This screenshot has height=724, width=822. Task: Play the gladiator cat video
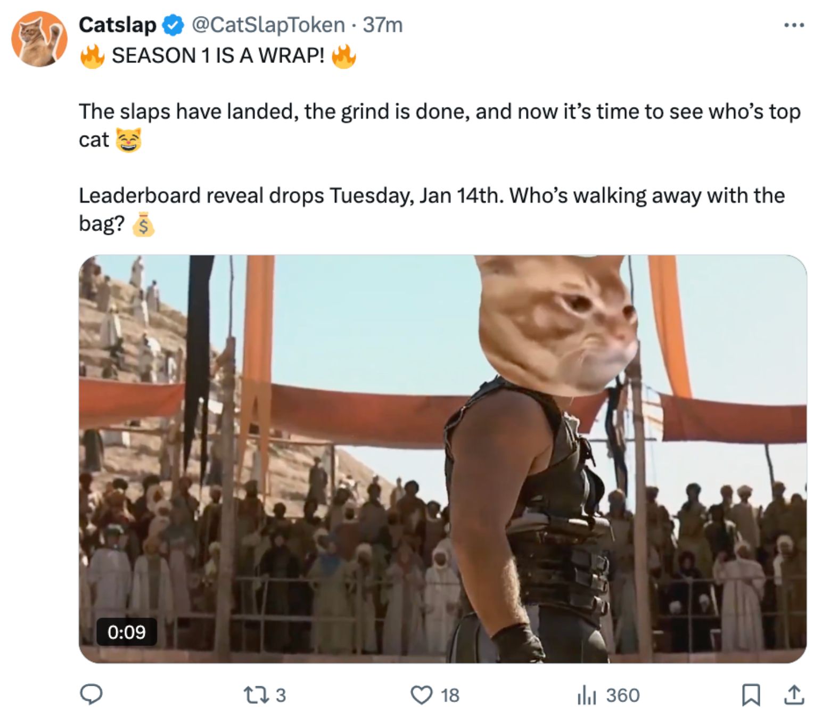coord(442,458)
